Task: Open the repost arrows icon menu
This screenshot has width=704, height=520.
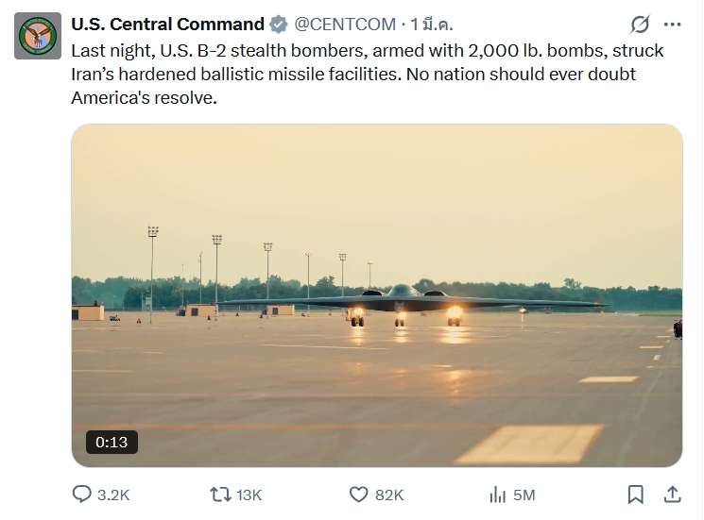Action: pyautogui.click(x=220, y=495)
